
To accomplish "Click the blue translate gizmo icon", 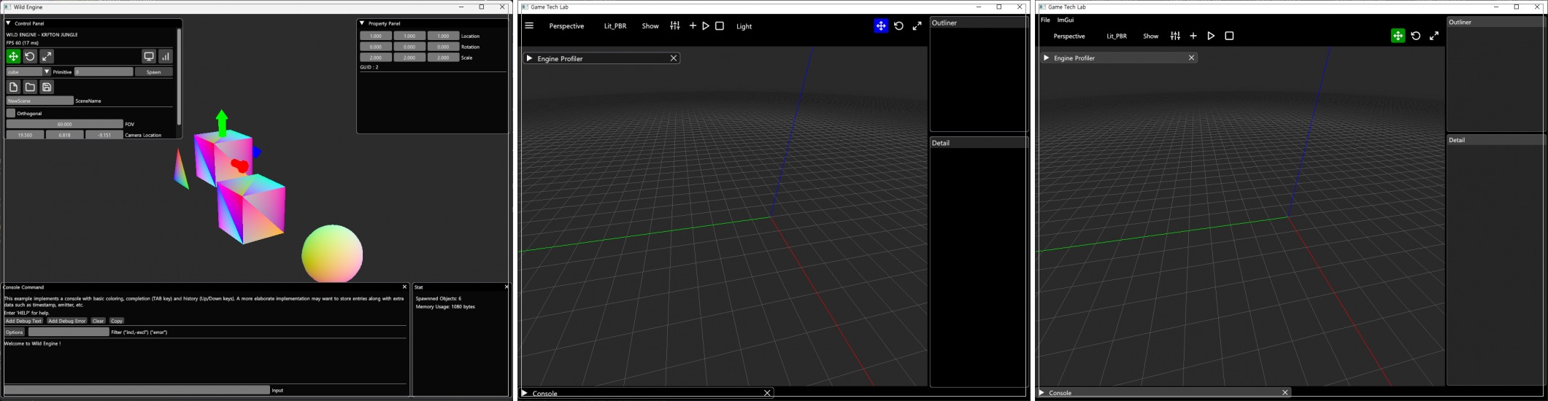I will pyautogui.click(x=881, y=26).
